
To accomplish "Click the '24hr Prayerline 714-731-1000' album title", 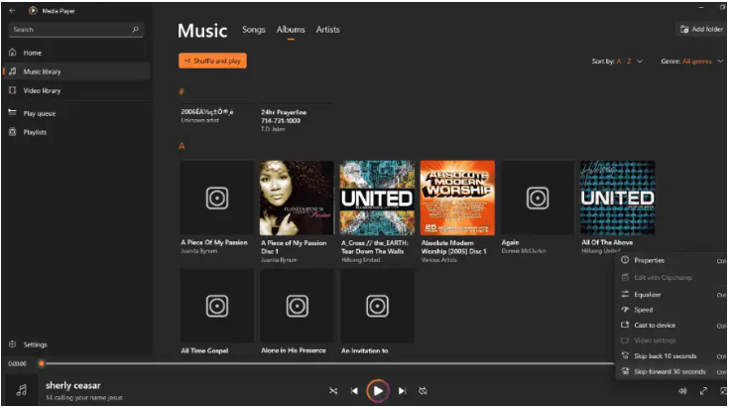I will click(284, 116).
